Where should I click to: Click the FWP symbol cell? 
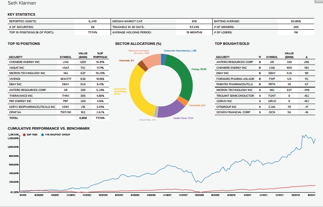click(272, 79)
